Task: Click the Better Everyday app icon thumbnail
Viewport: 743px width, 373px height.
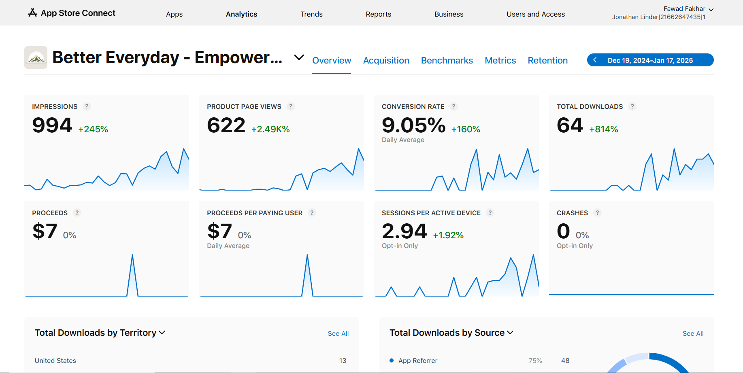Action: pyautogui.click(x=36, y=57)
